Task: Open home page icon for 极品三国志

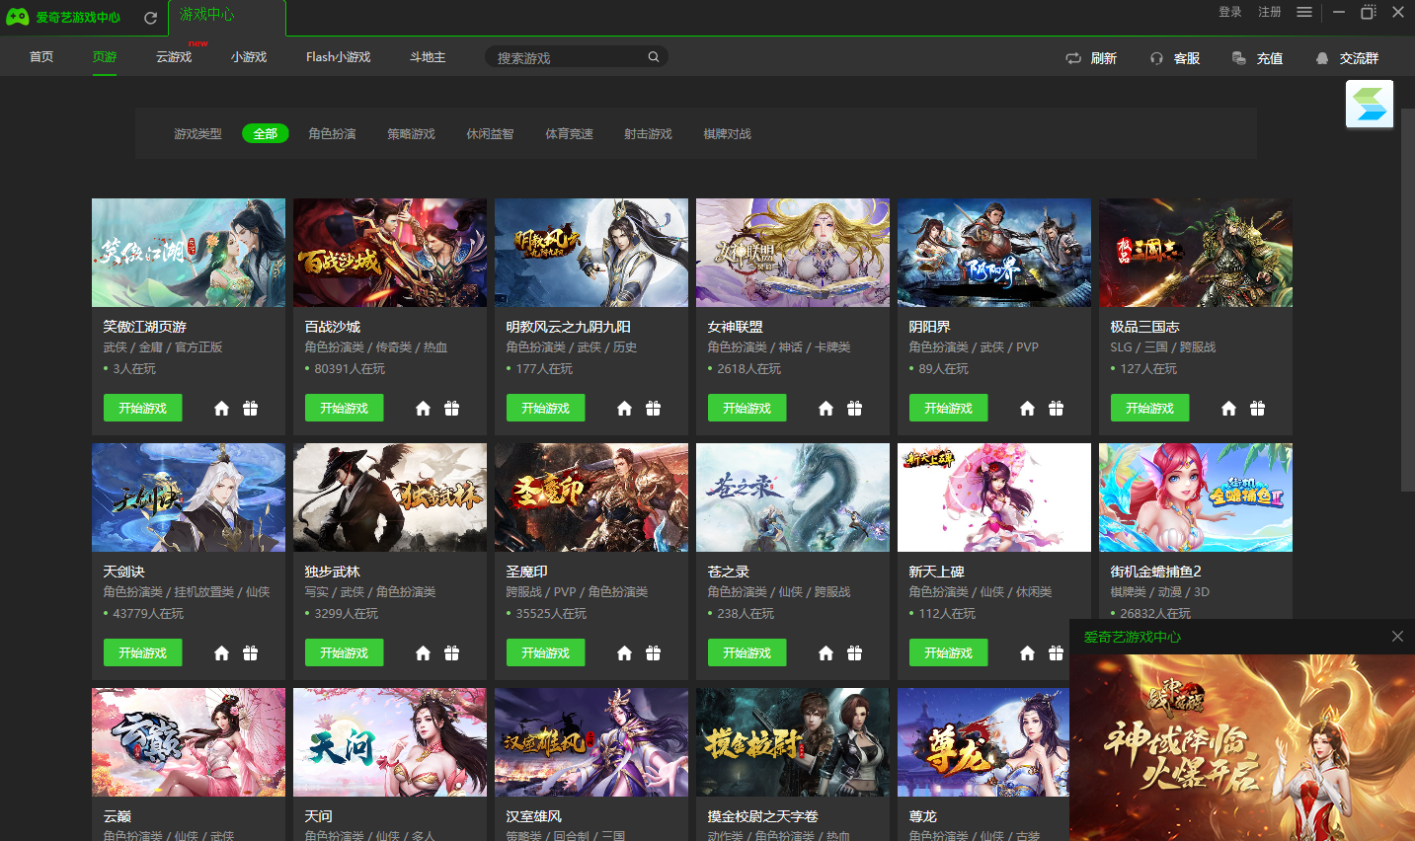Action: point(1228,408)
